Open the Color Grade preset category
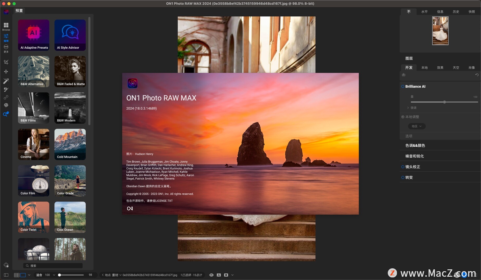The width and height of the screenshot is (481, 280). coord(70,181)
